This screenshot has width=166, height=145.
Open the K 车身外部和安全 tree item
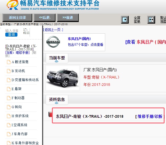[x=25, y=143]
